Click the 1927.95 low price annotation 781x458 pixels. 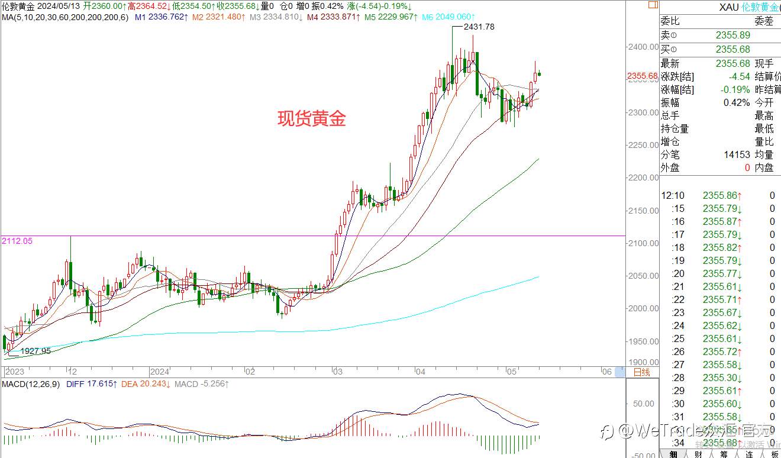(35, 351)
